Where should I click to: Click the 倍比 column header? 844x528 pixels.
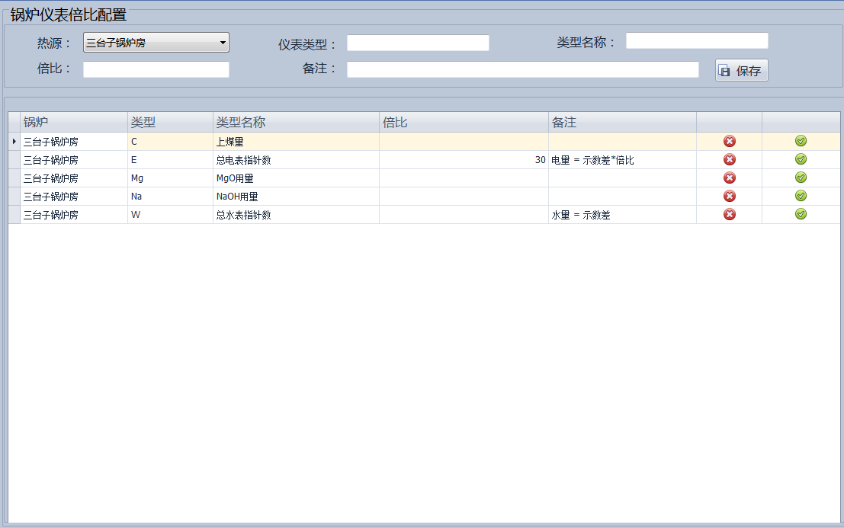tap(463, 122)
